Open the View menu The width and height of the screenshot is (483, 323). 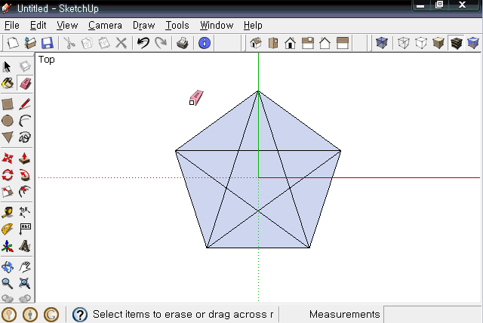click(67, 25)
